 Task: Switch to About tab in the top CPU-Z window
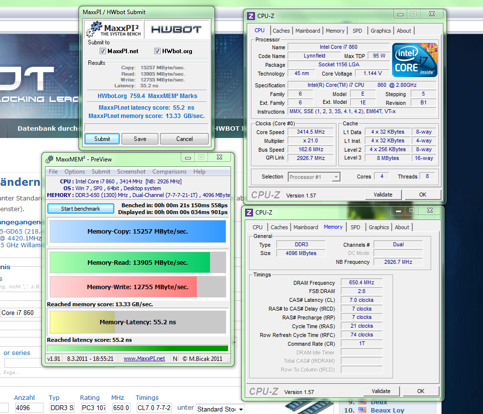(404, 31)
